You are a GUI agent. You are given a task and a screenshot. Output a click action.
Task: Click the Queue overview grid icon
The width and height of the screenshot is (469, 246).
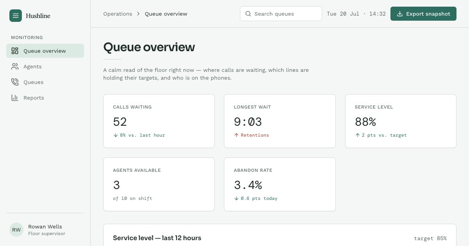[15, 51]
